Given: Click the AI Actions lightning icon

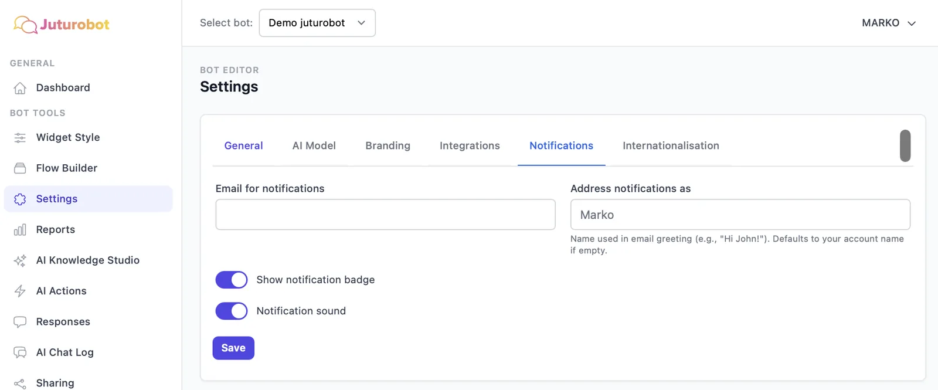Looking at the screenshot, I should tap(20, 291).
